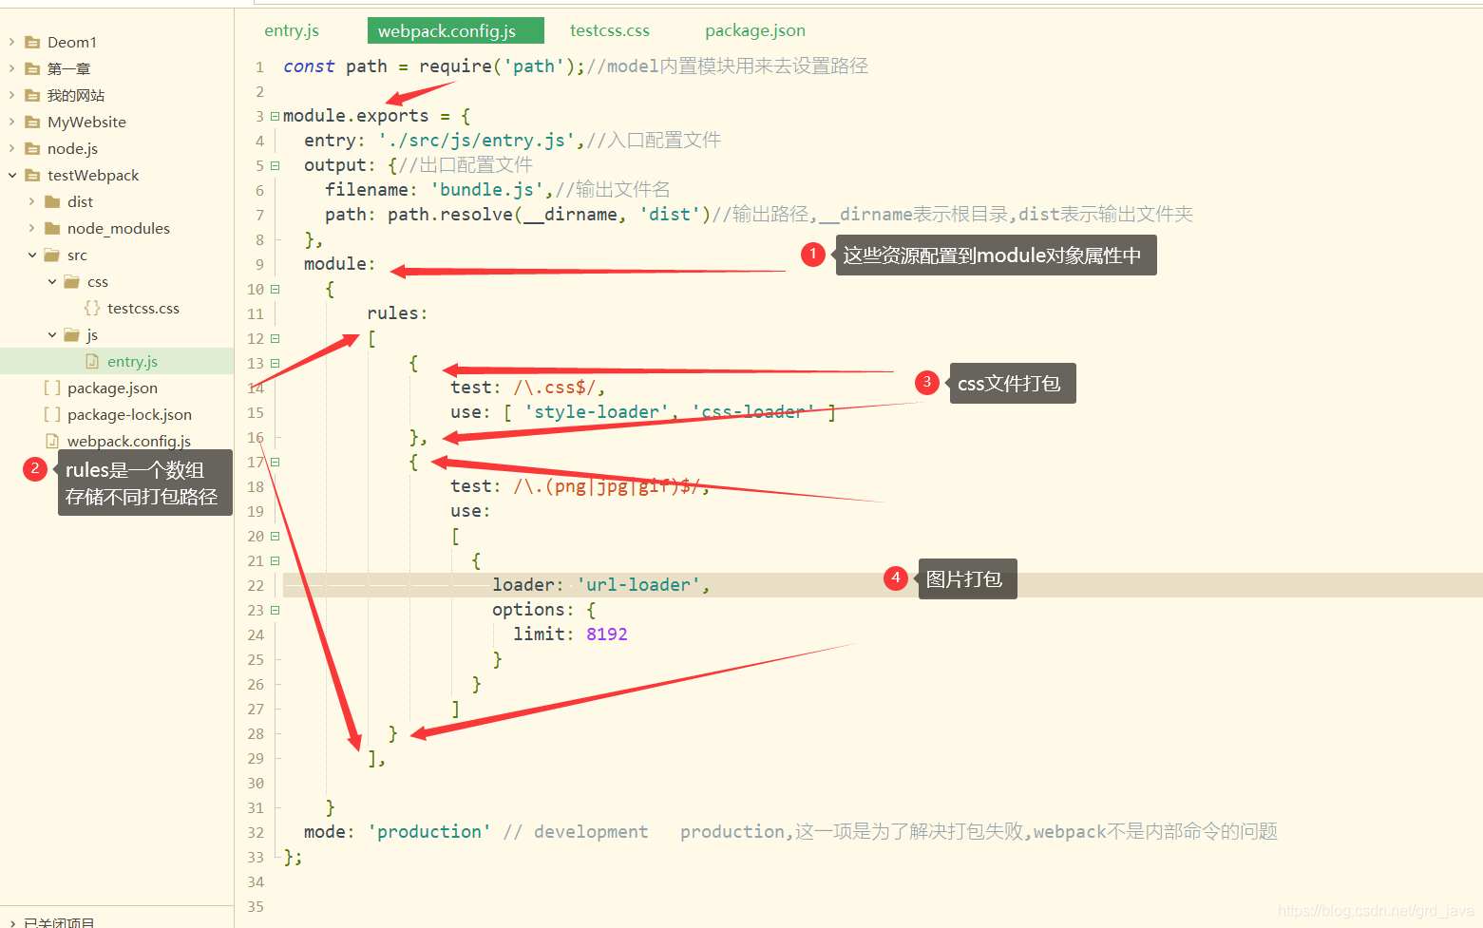Viewport: 1483px width, 928px height.
Task: Expand the 我的网站 project folder
Action: click(x=11, y=95)
